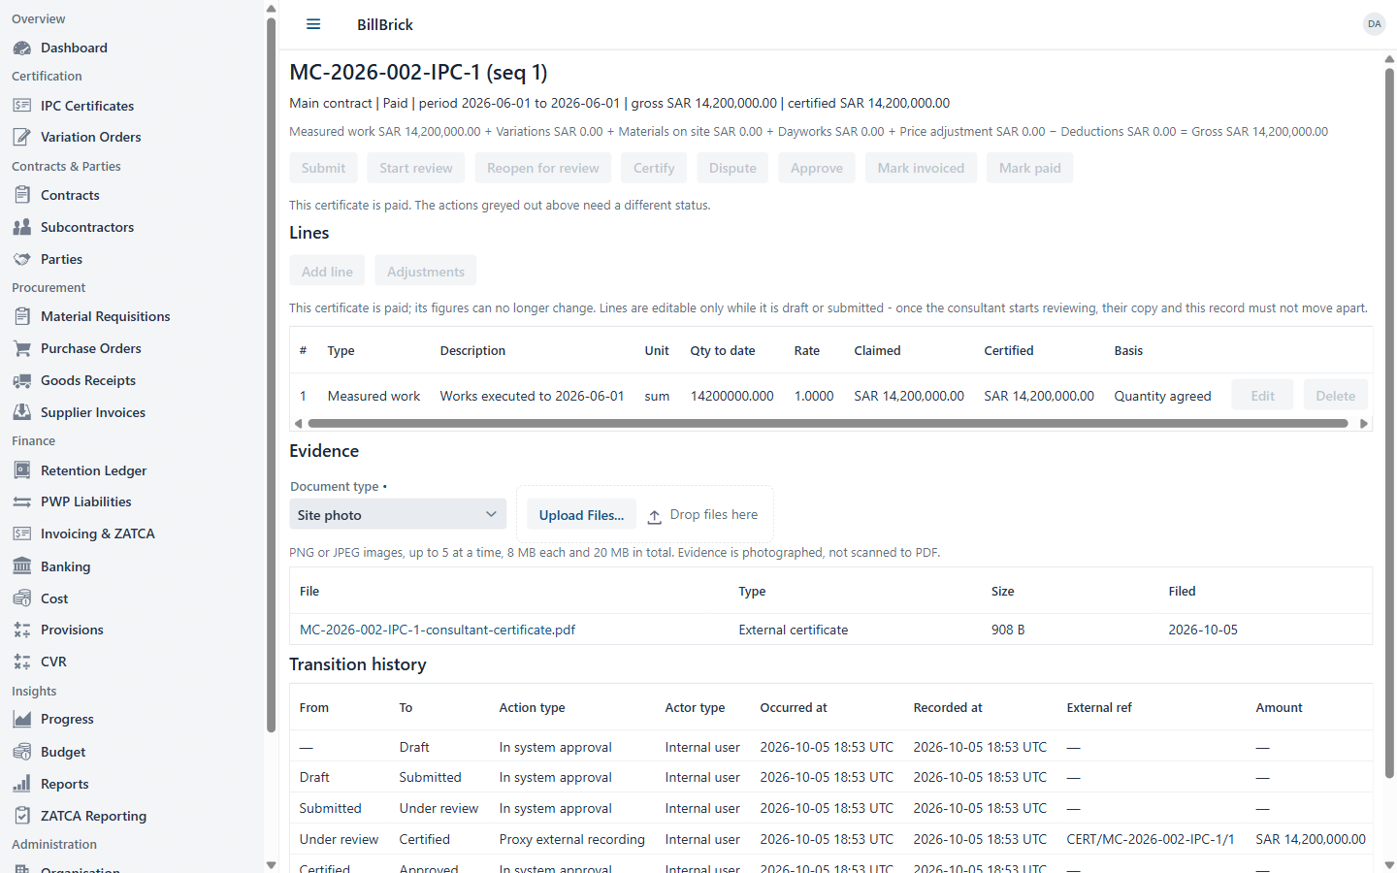Image resolution: width=1397 pixels, height=873 pixels.
Task: Open Budget in the sidebar
Action: pos(63,752)
